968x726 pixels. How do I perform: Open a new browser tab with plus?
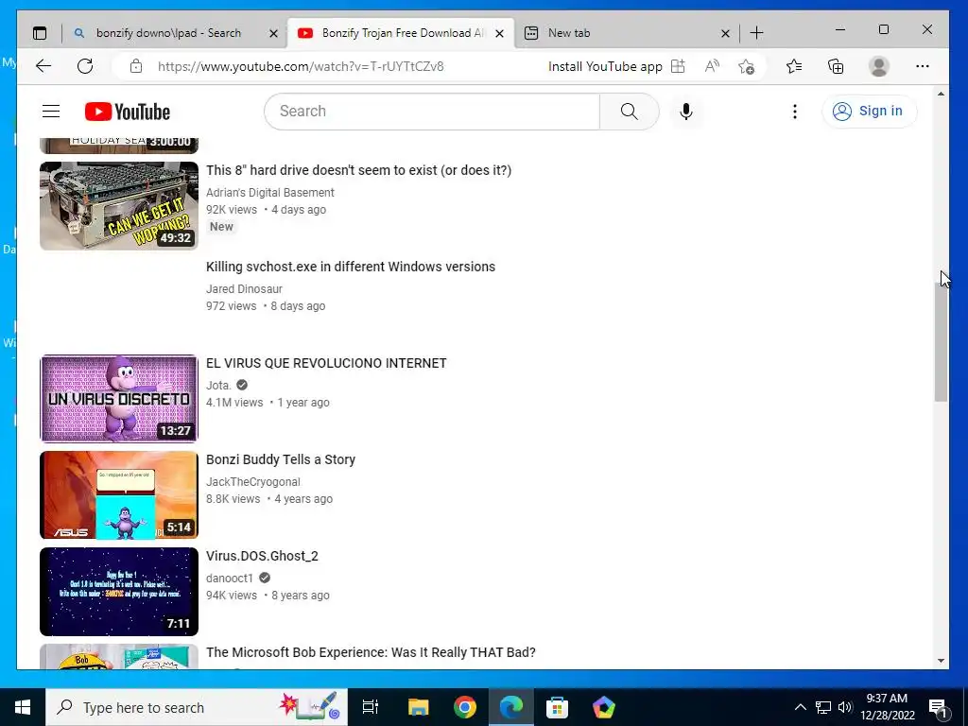pos(756,33)
